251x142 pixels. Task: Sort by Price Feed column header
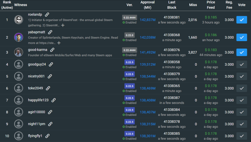pos(211,5)
